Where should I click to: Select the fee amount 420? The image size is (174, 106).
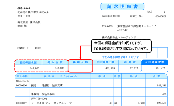point(164,94)
